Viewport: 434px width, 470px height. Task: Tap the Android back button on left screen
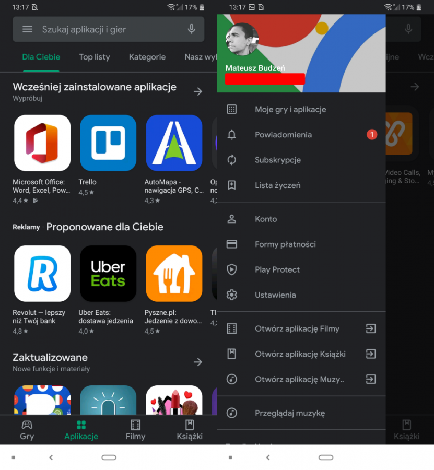[51, 457]
